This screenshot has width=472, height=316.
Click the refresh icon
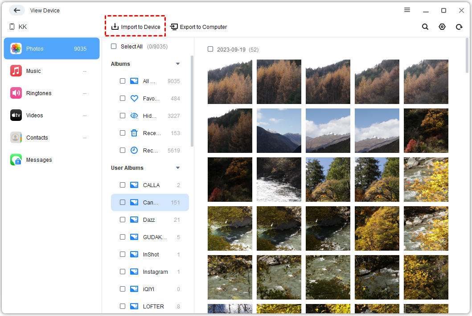459,27
